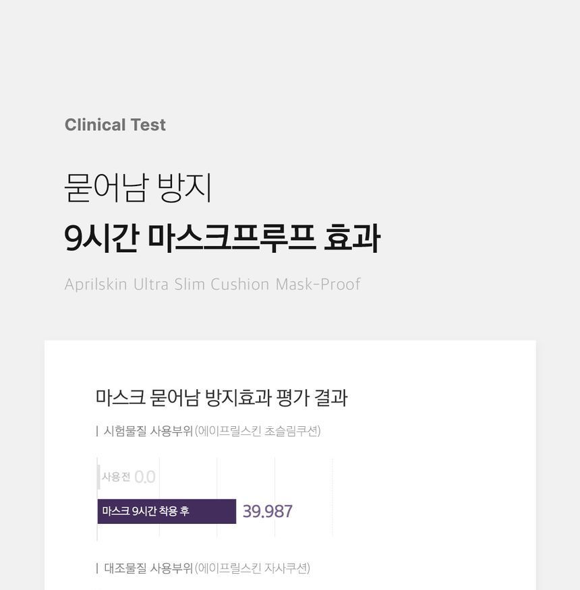This screenshot has width=580, height=590.
Task: Click the purple "마스크 9시간 착용 후" bar
Action: [x=167, y=511]
